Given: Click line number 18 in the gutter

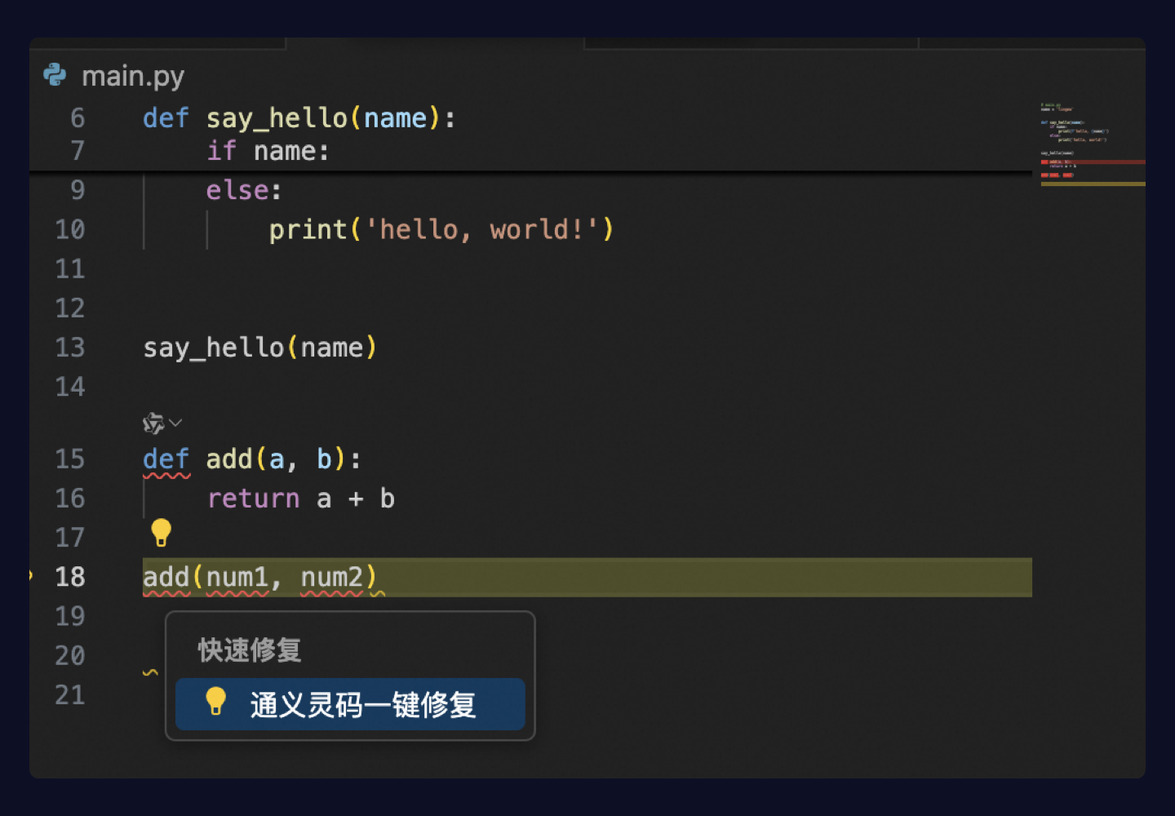Looking at the screenshot, I should tap(70, 577).
